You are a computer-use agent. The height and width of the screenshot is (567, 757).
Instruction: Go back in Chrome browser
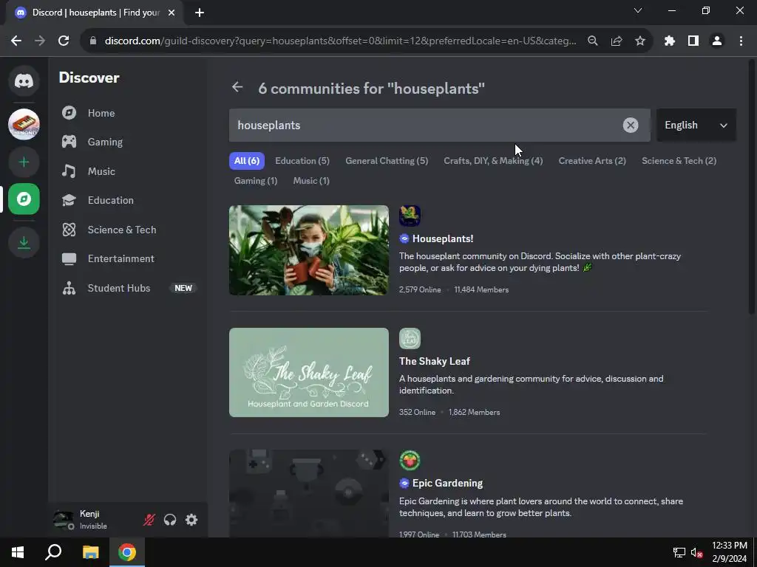coord(16,41)
